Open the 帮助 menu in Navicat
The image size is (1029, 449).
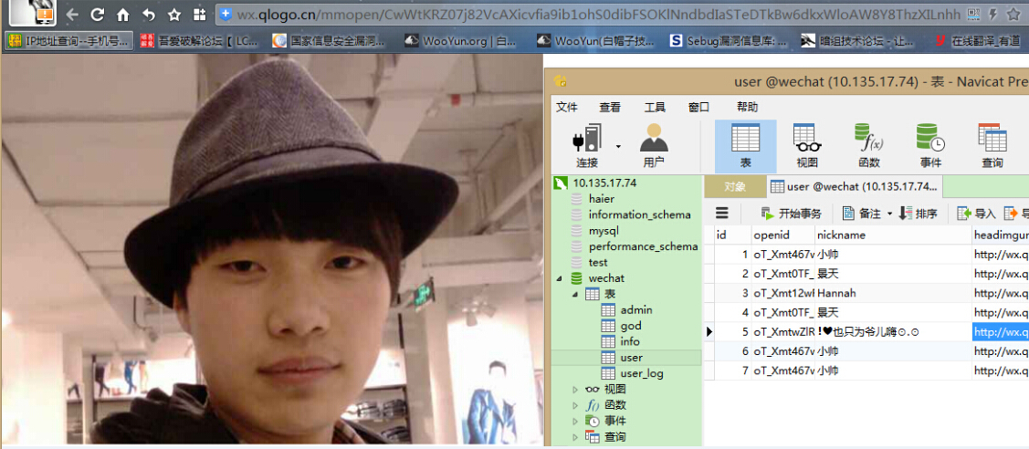(748, 108)
